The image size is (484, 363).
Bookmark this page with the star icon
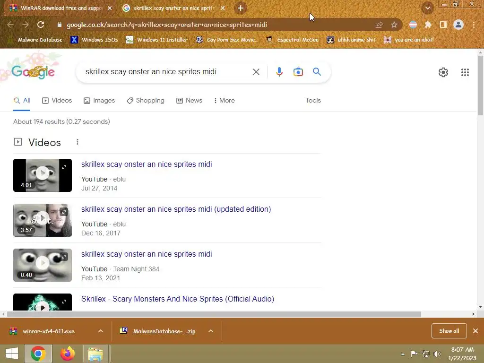coord(394,25)
